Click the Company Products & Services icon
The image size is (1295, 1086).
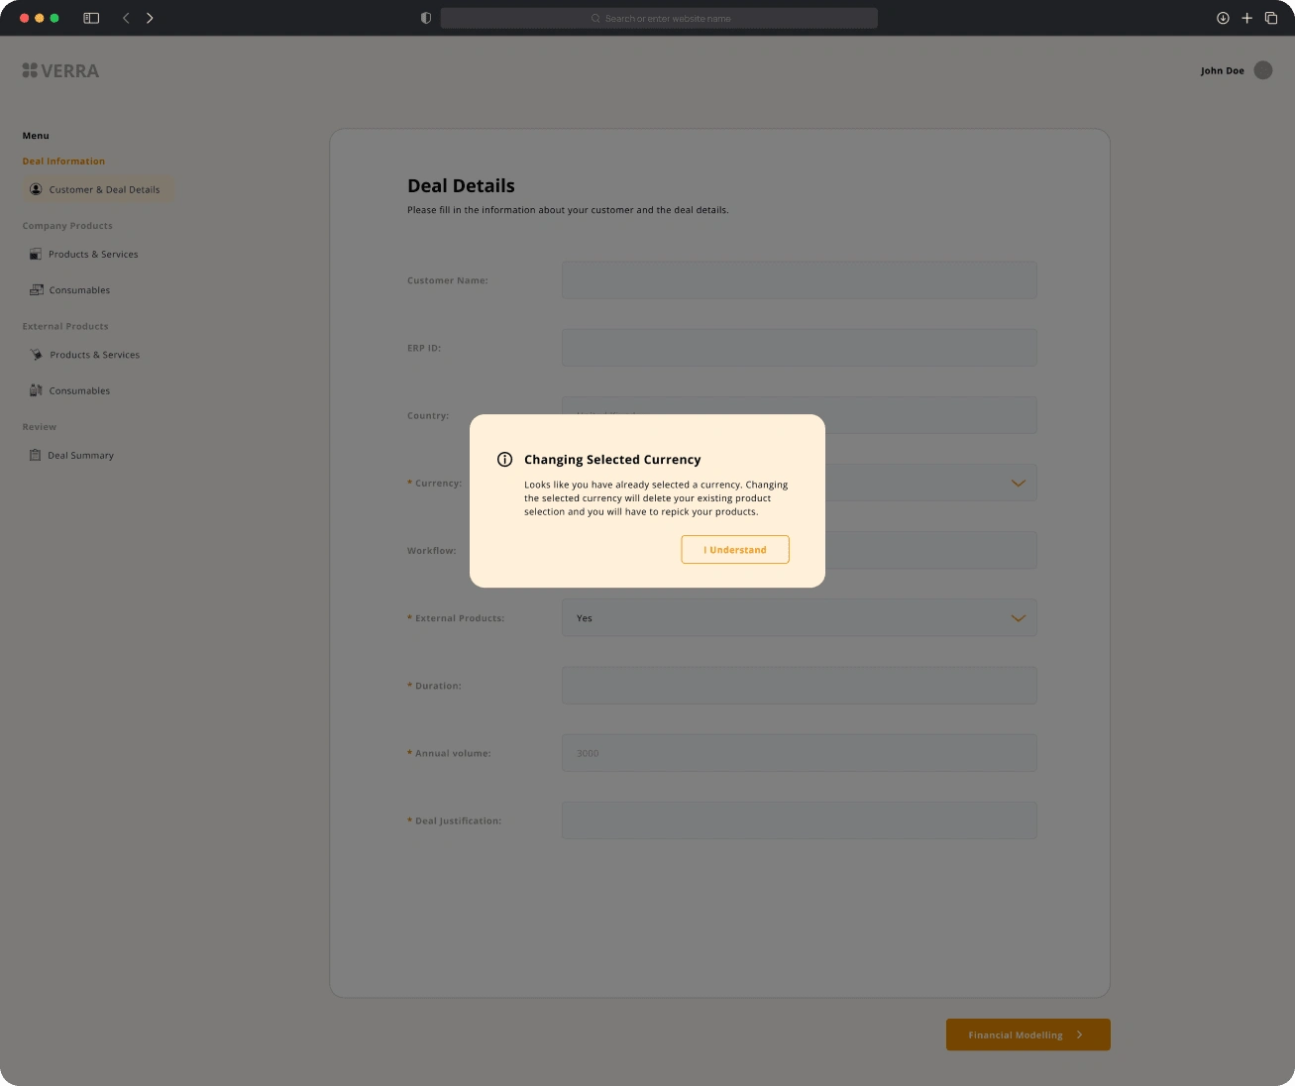[36, 255]
